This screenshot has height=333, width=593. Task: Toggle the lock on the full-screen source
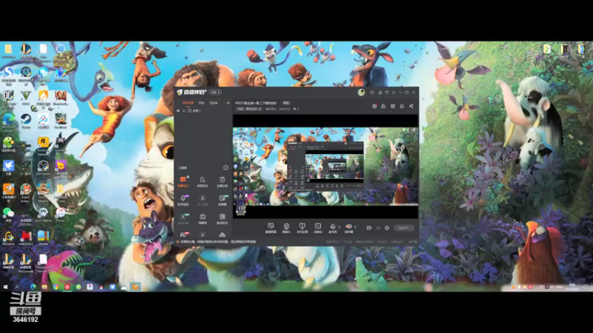[x=184, y=110]
